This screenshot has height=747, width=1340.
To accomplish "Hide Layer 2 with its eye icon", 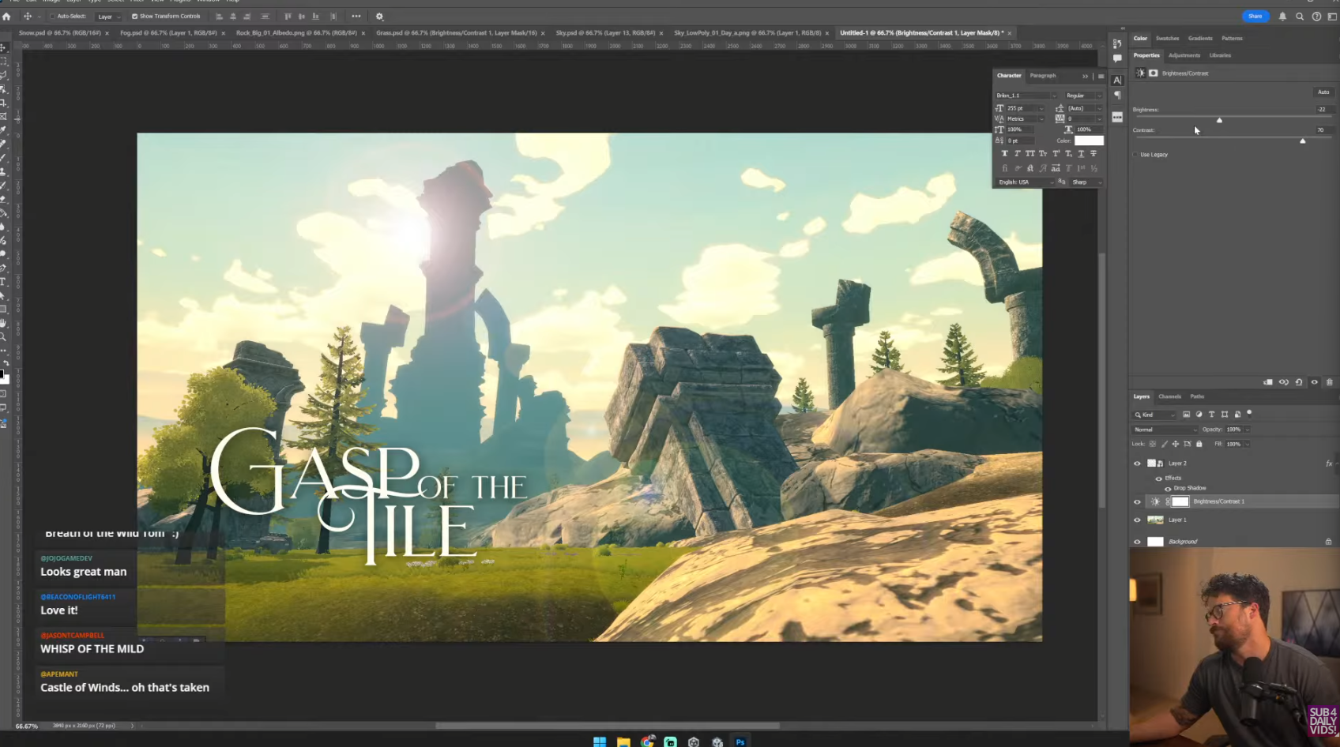I will coord(1137,464).
